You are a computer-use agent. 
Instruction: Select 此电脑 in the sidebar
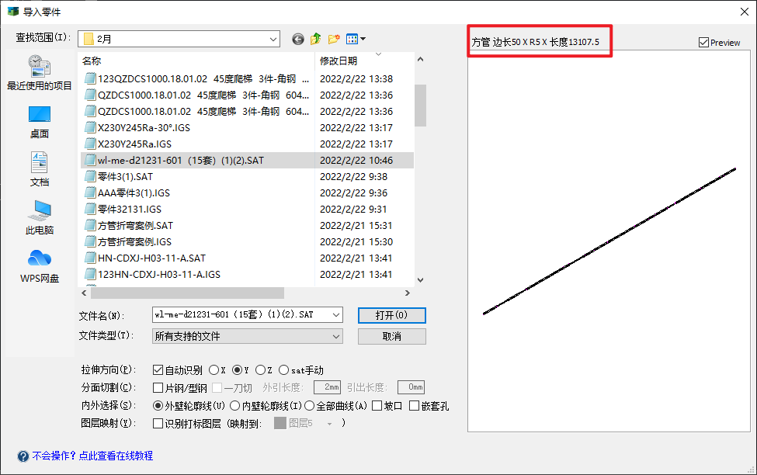pos(39,217)
